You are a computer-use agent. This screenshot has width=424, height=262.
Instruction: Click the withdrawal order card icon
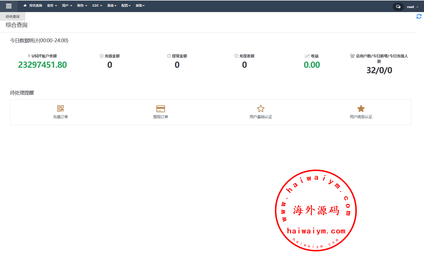pyautogui.click(x=161, y=108)
